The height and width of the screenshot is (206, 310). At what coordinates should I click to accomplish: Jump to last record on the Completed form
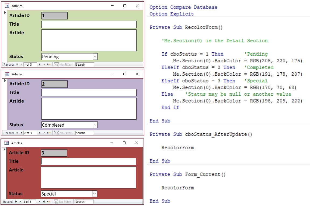pos(44,133)
